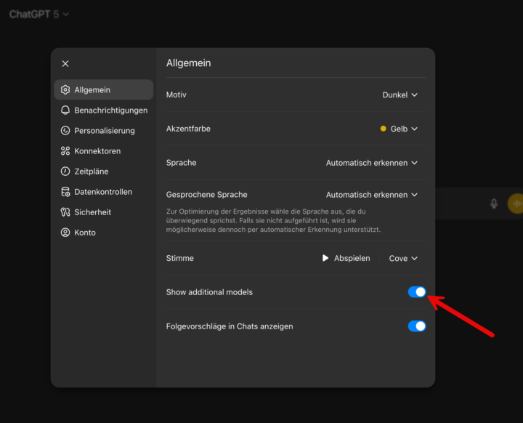Open the ChatGPT 5 model selector
Viewport: 523px width, 423px height.
(x=39, y=14)
